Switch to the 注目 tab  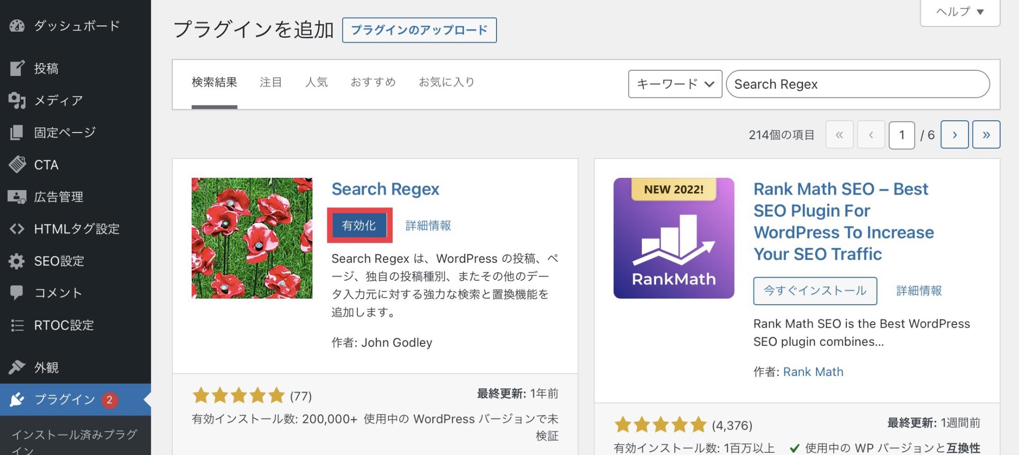coord(271,82)
